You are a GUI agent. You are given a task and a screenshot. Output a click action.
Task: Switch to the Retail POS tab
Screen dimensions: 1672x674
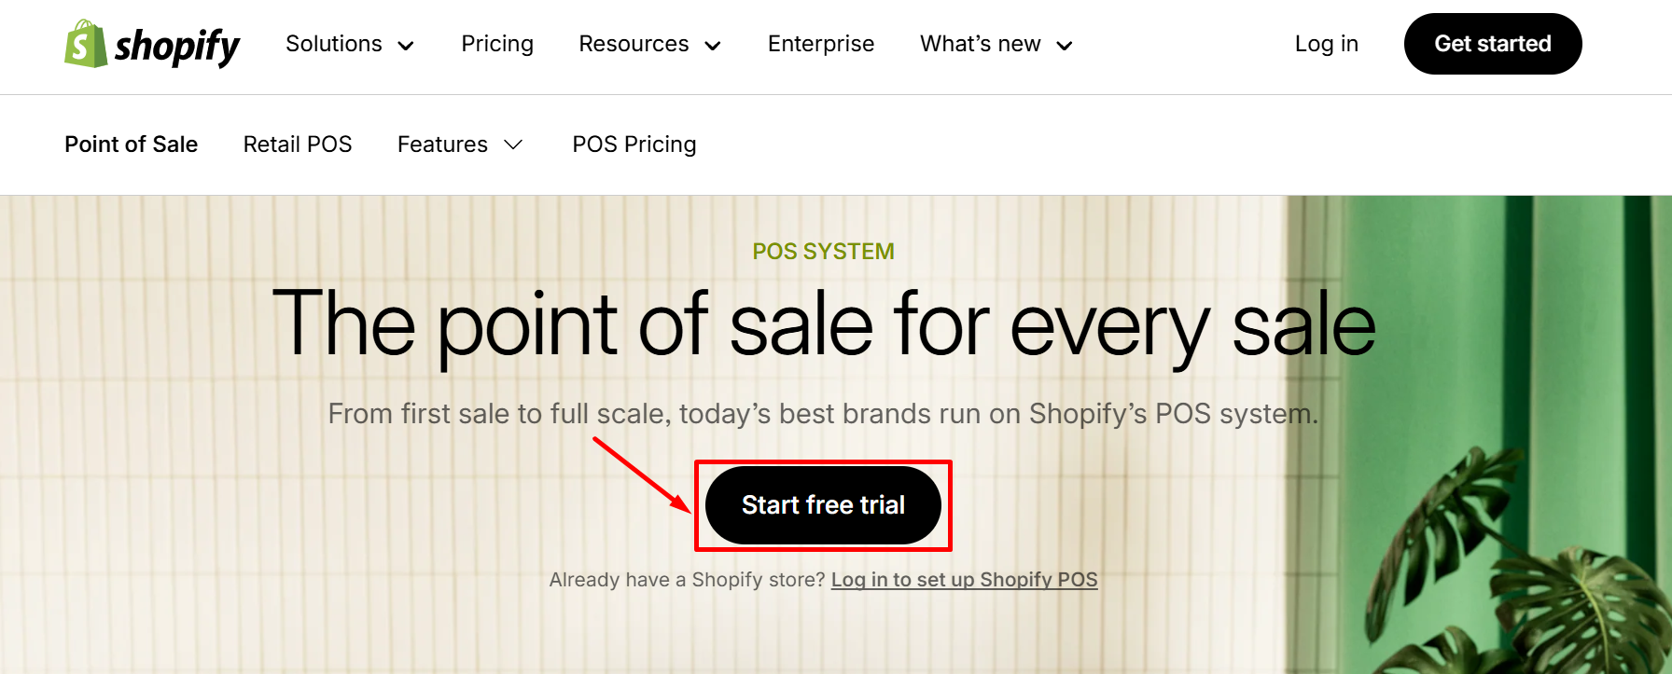coord(298,144)
